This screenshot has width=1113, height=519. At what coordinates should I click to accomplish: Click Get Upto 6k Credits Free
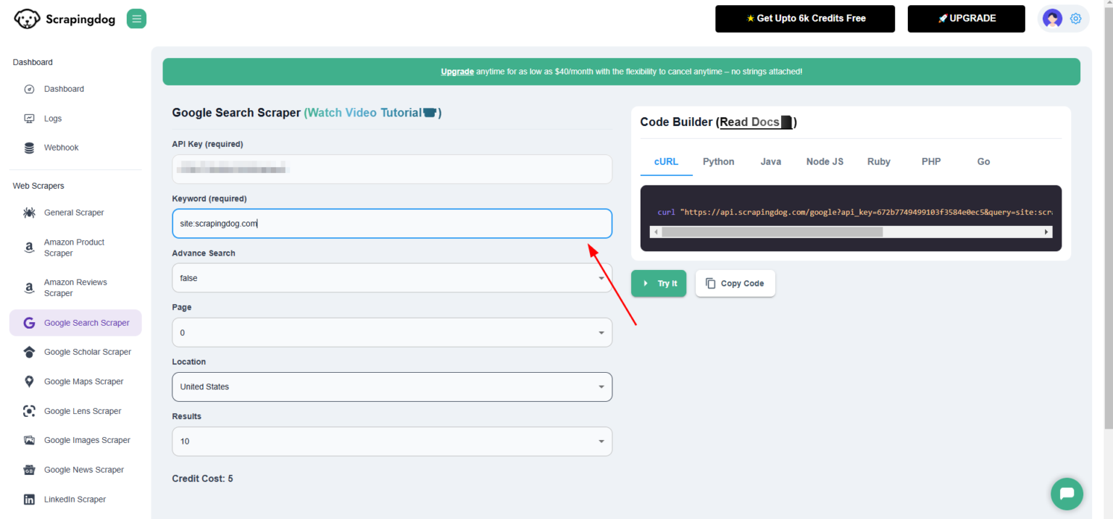805,19
